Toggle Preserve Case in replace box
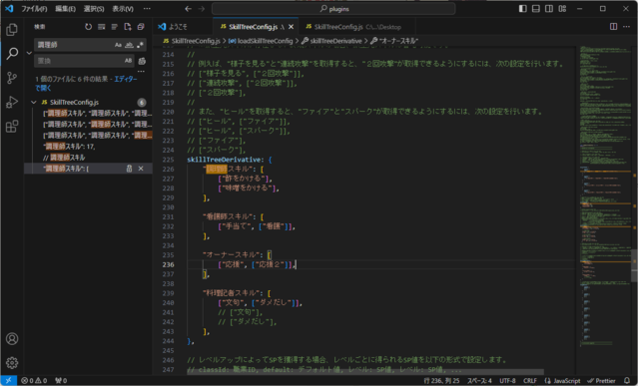The height and width of the screenshot is (386, 638). point(128,61)
